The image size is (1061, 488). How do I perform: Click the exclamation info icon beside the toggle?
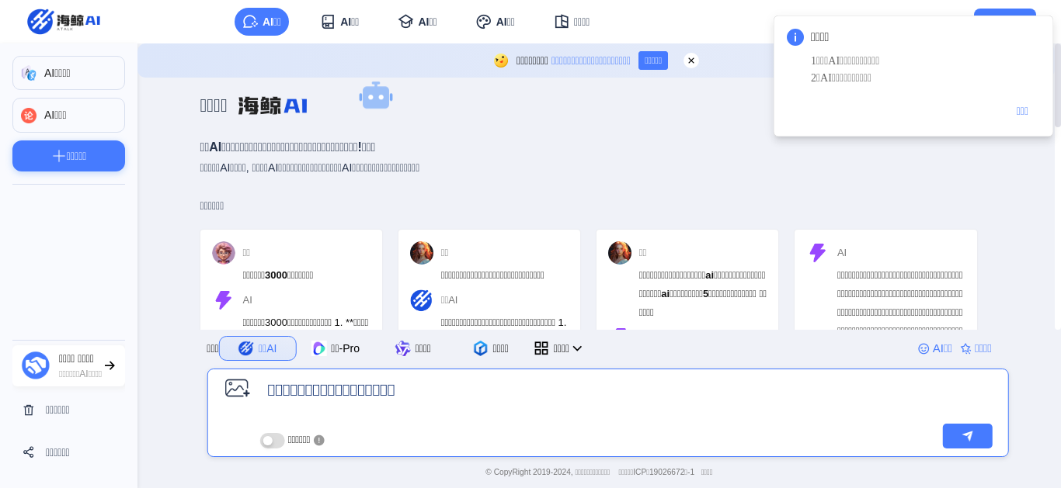point(319,440)
